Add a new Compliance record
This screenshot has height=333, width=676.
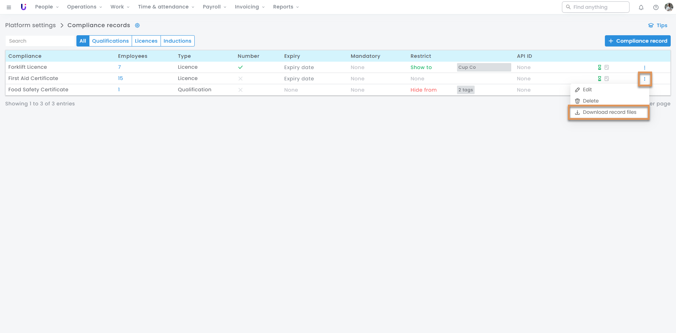pyautogui.click(x=637, y=41)
